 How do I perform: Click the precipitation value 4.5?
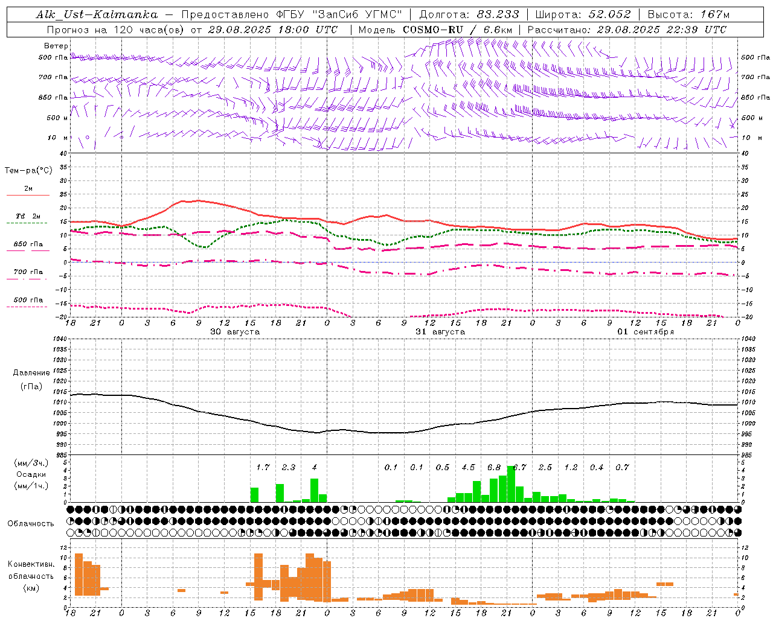pos(468,467)
